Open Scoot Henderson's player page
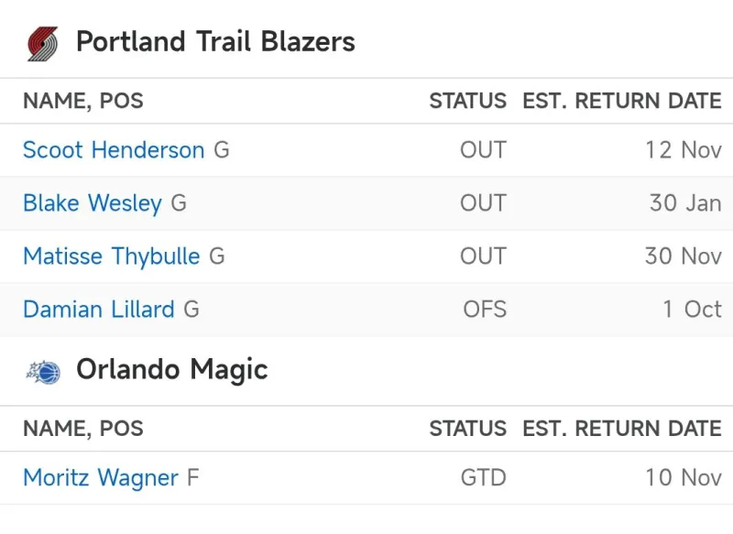The height and width of the screenshot is (534, 733). pos(114,150)
